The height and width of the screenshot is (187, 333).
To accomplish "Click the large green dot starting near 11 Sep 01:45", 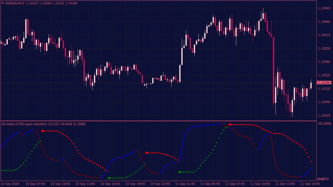I will 180,172.
